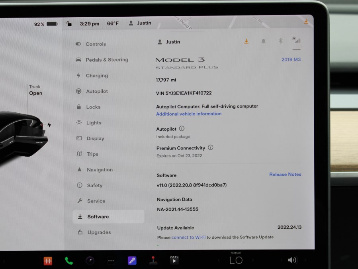The height and width of the screenshot is (269, 358).
Task: Tap the Update Available label
Action: (x=176, y=228)
